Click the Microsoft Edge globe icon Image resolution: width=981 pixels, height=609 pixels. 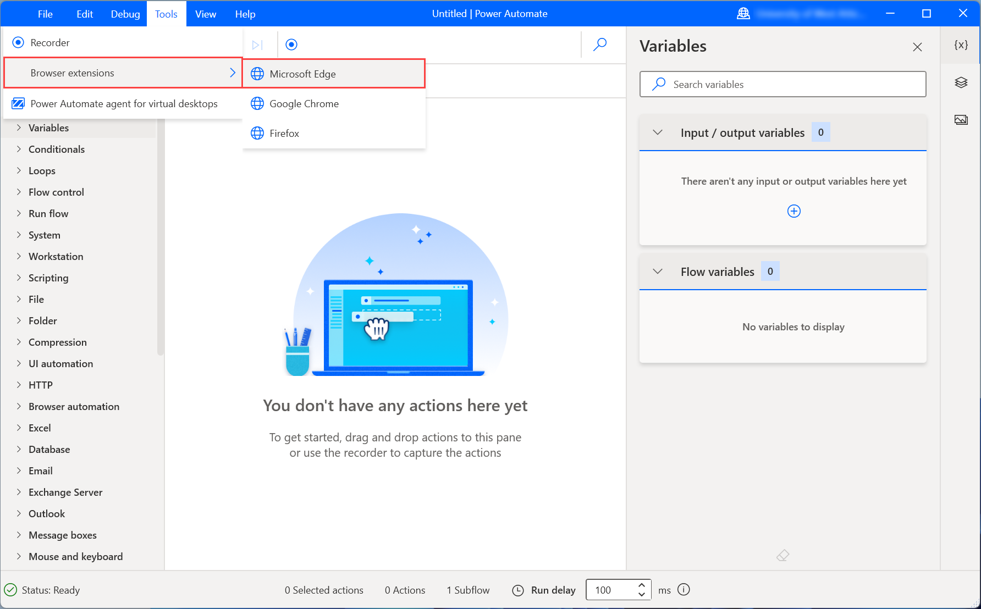(x=257, y=74)
